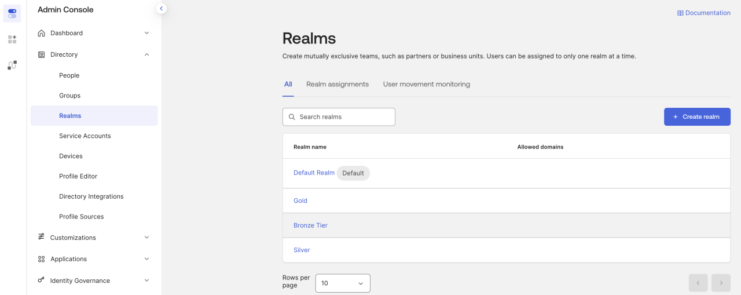The image size is (741, 295).
Task: Click the Directory icon in sidebar
Action: (x=41, y=54)
